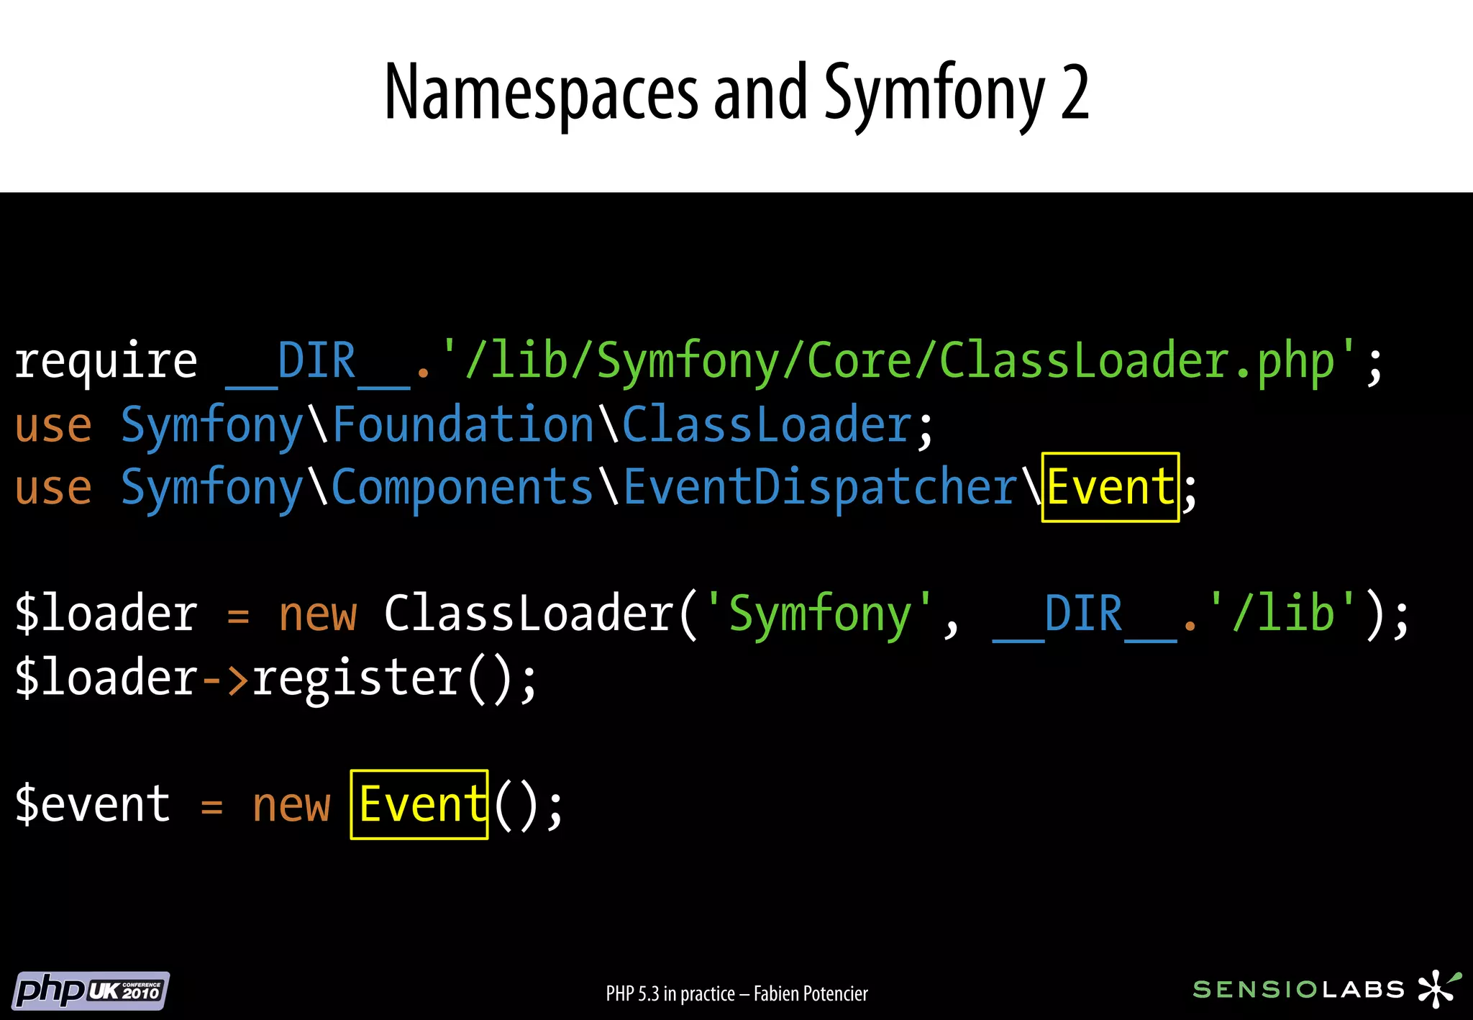Click the footer text 'PHP 5.3 in practice – Fabien Potencier'
This screenshot has height=1020, width=1473.
tap(736, 993)
